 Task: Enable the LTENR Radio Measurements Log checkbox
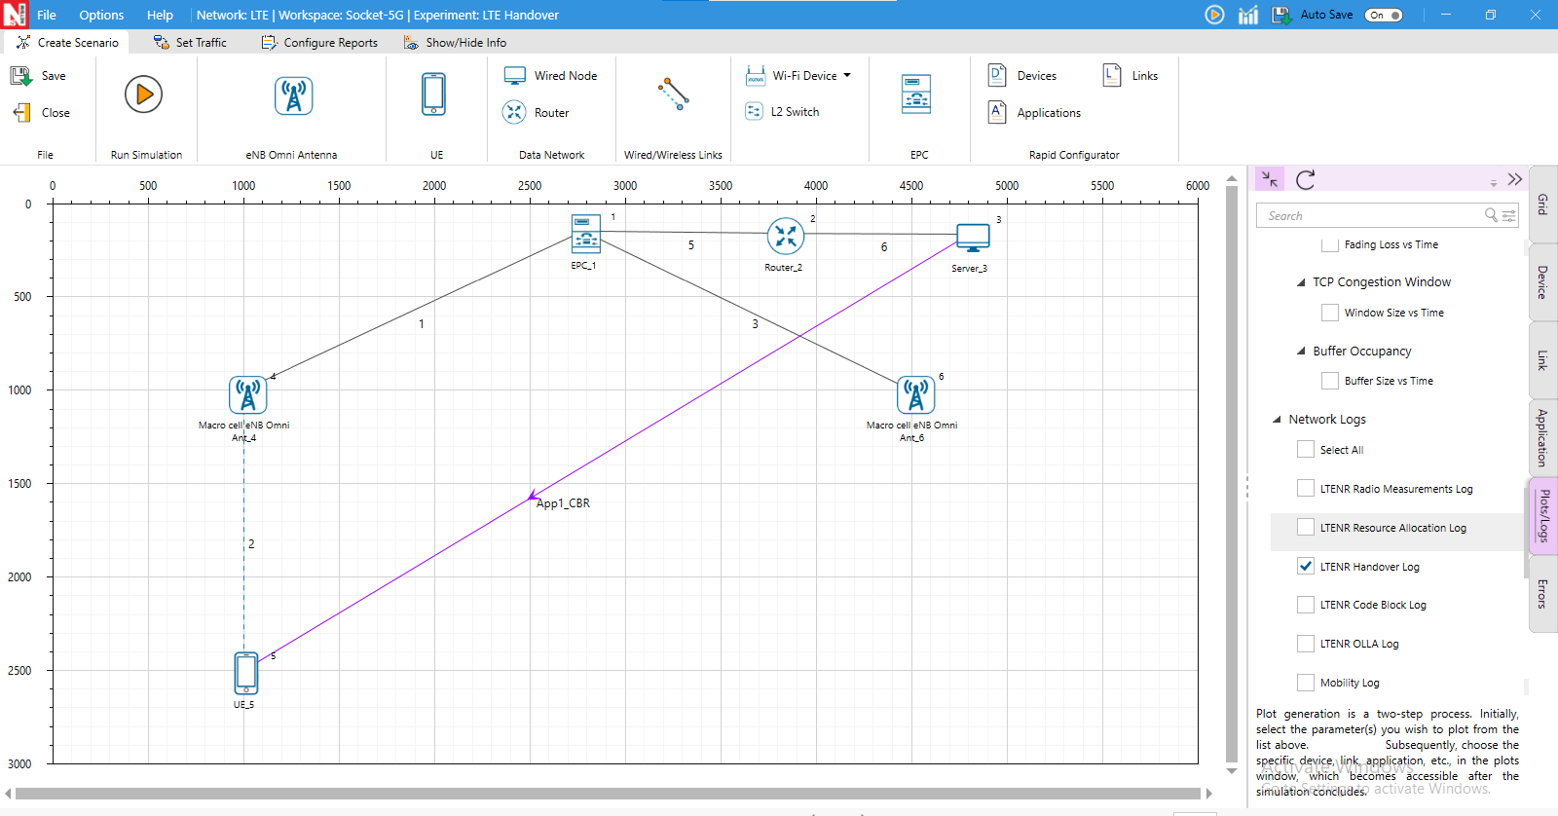coord(1306,488)
